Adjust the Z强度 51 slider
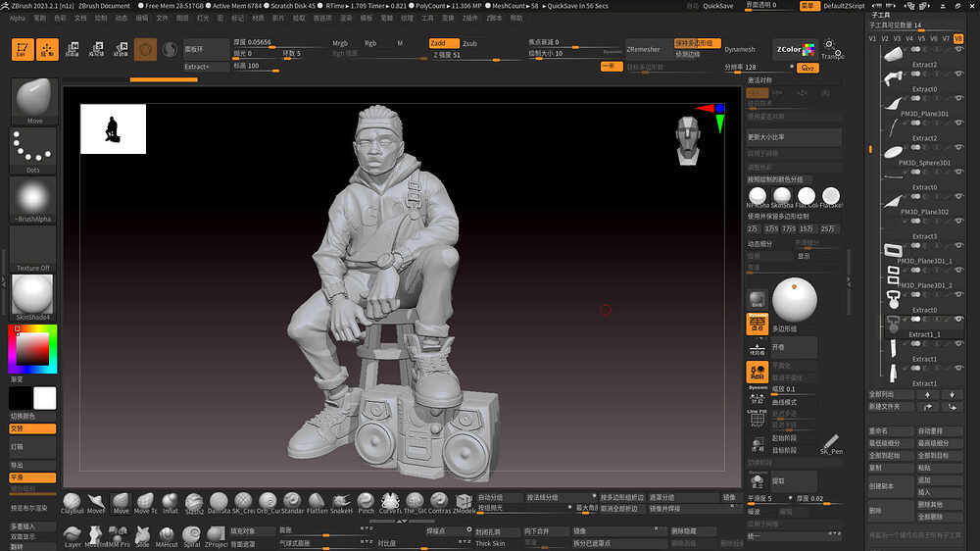Image resolution: width=980 pixels, height=551 pixels. tap(477, 55)
